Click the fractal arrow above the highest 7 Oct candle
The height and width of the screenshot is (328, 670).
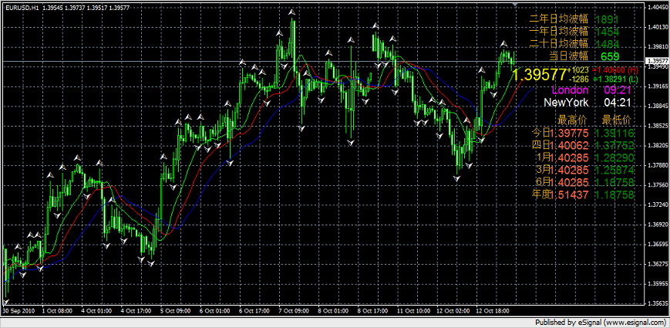click(292, 13)
